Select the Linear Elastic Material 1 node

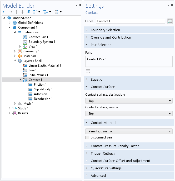(x=45, y=66)
